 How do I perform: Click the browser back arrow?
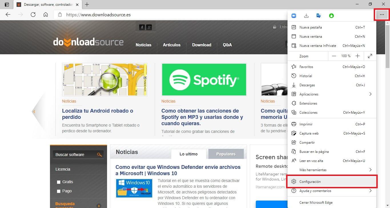pyautogui.click(x=8, y=15)
